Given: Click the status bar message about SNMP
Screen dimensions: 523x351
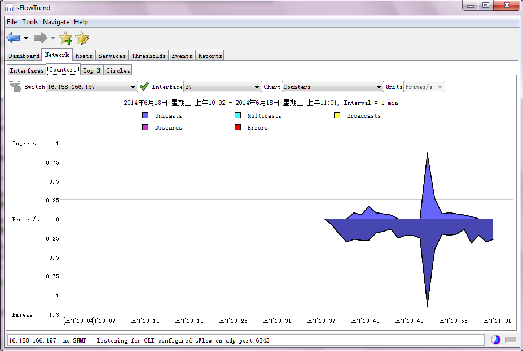Looking at the screenshot, I should coord(139,340).
